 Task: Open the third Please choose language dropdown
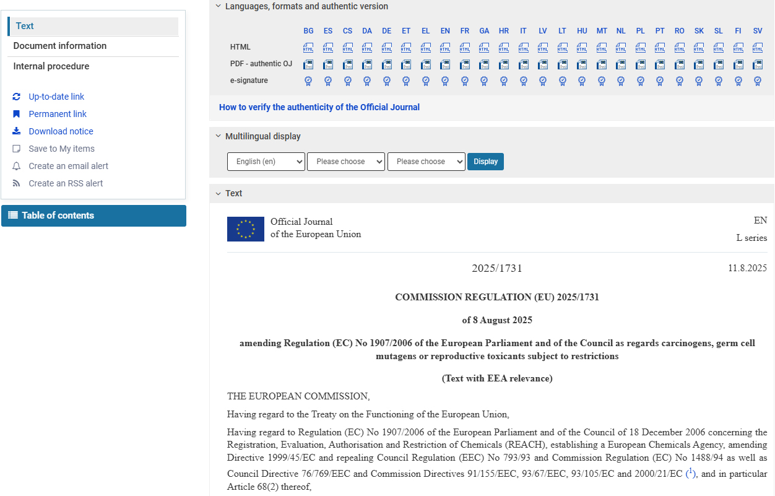point(426,162)
